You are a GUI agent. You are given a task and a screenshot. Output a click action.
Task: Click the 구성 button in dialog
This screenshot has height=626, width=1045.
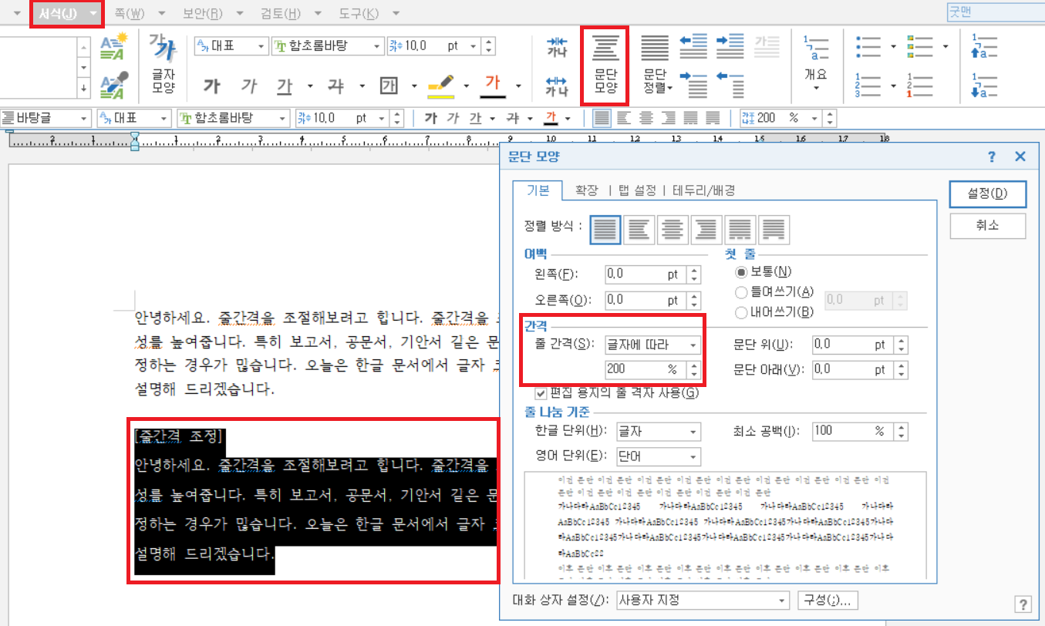[x=828, y=600]
